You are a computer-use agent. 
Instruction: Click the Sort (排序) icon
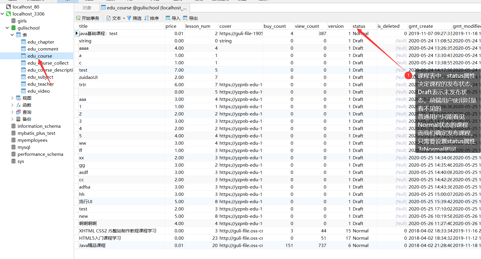[x=146, y=18]
